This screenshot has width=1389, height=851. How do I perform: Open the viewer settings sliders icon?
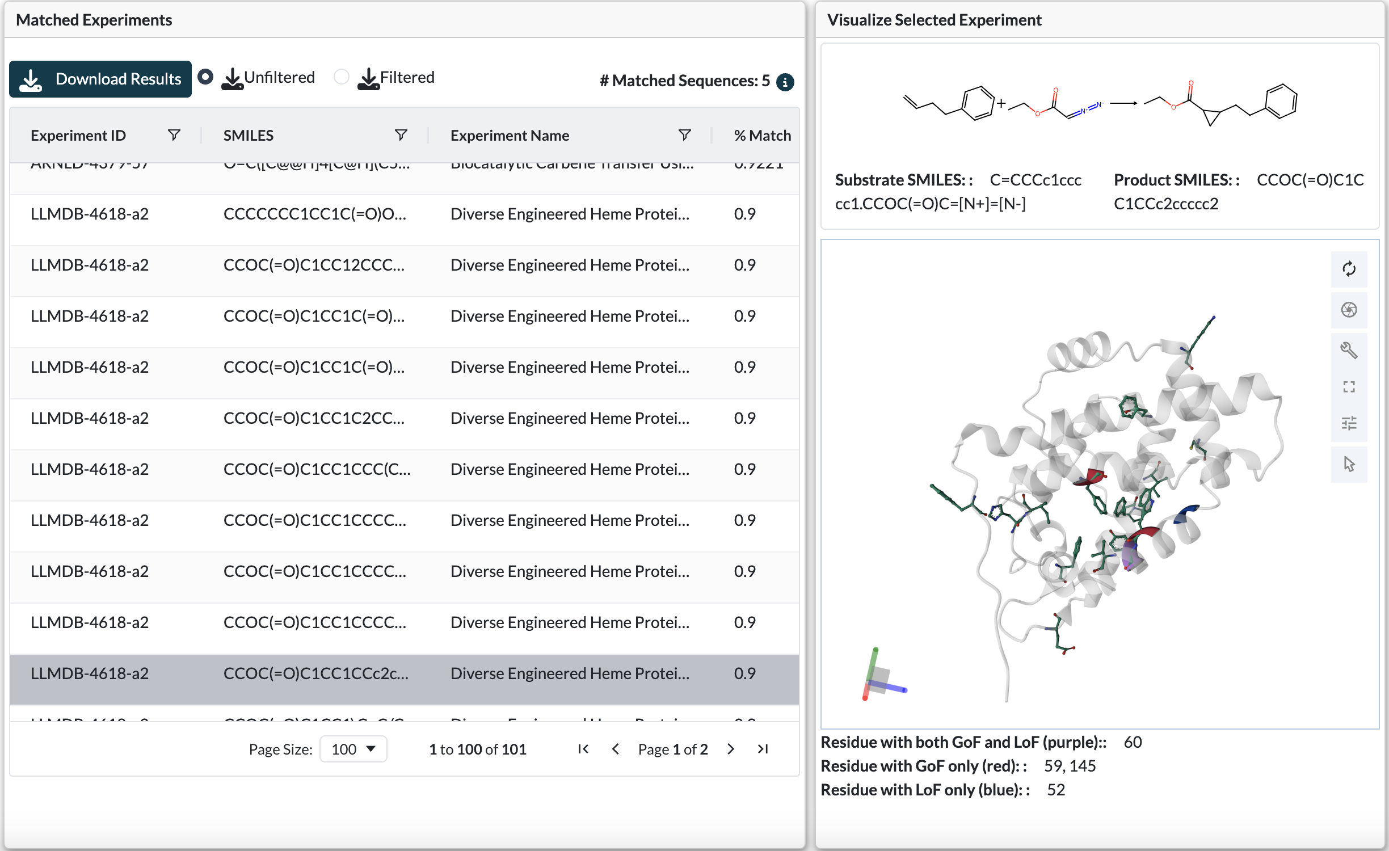[1349, 423]
